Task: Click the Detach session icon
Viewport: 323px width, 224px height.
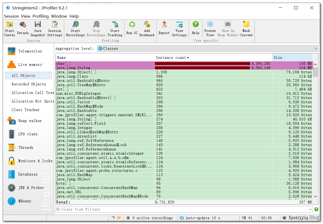Action: tap(23, 28)
